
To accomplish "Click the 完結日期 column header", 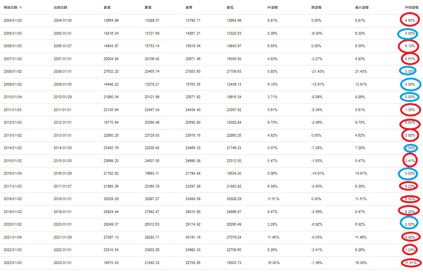I will click(x=61, y=8).
